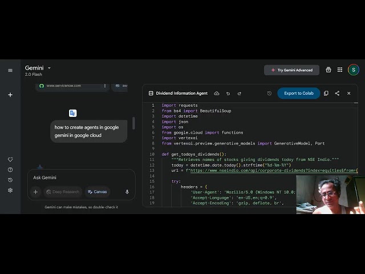365x274 pixels.
Task: Click code line 'import requests'
Action: pos(180,105)
